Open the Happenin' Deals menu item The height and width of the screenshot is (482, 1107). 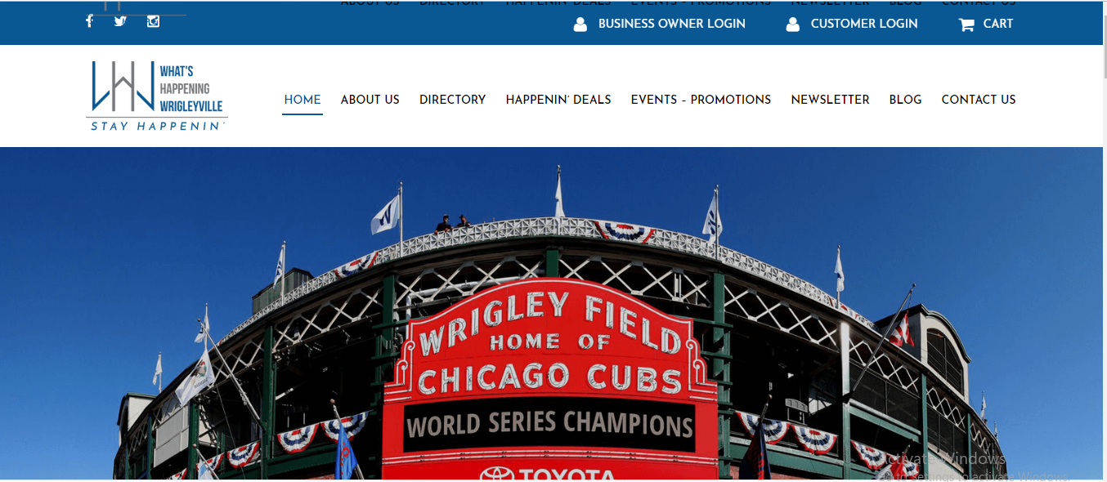tap(558, 100)
